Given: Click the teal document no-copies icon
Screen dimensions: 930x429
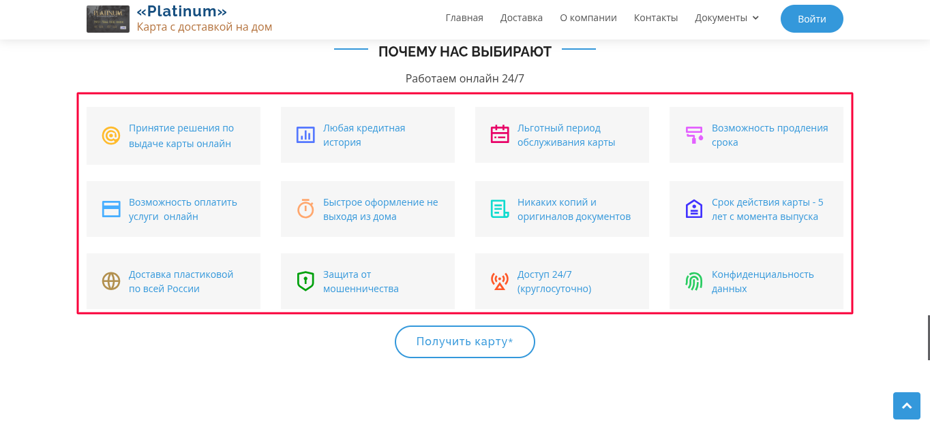Looking at the screenshot, I should point(500,209).
